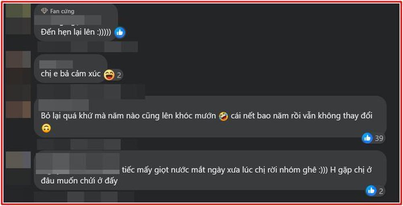Click the like reaction on 'Đến hẹn lại lên' comment
This screenshot has height=206, width=403.
click(x=120, y=32)
